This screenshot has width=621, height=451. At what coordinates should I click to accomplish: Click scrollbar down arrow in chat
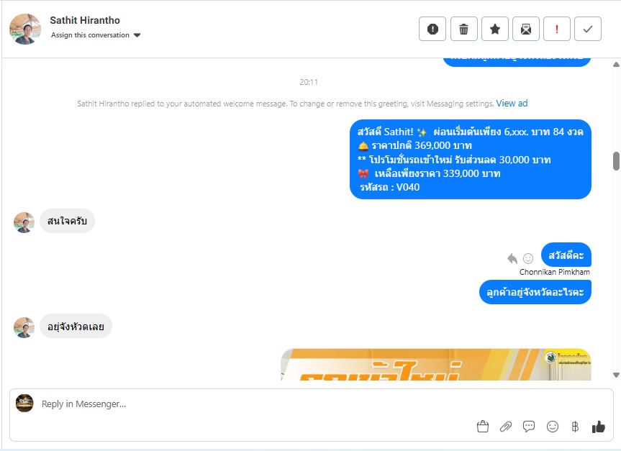(616, 375)
